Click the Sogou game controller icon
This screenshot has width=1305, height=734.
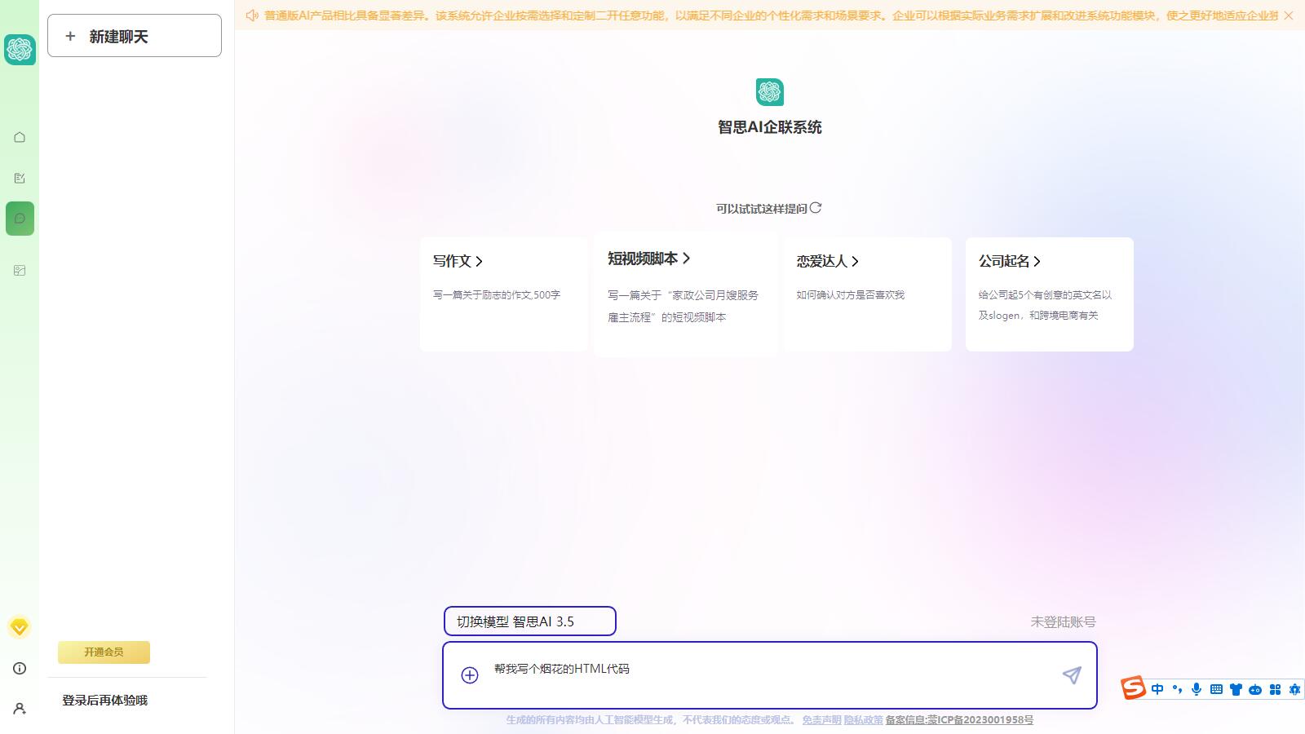(x=1255, y=689)
